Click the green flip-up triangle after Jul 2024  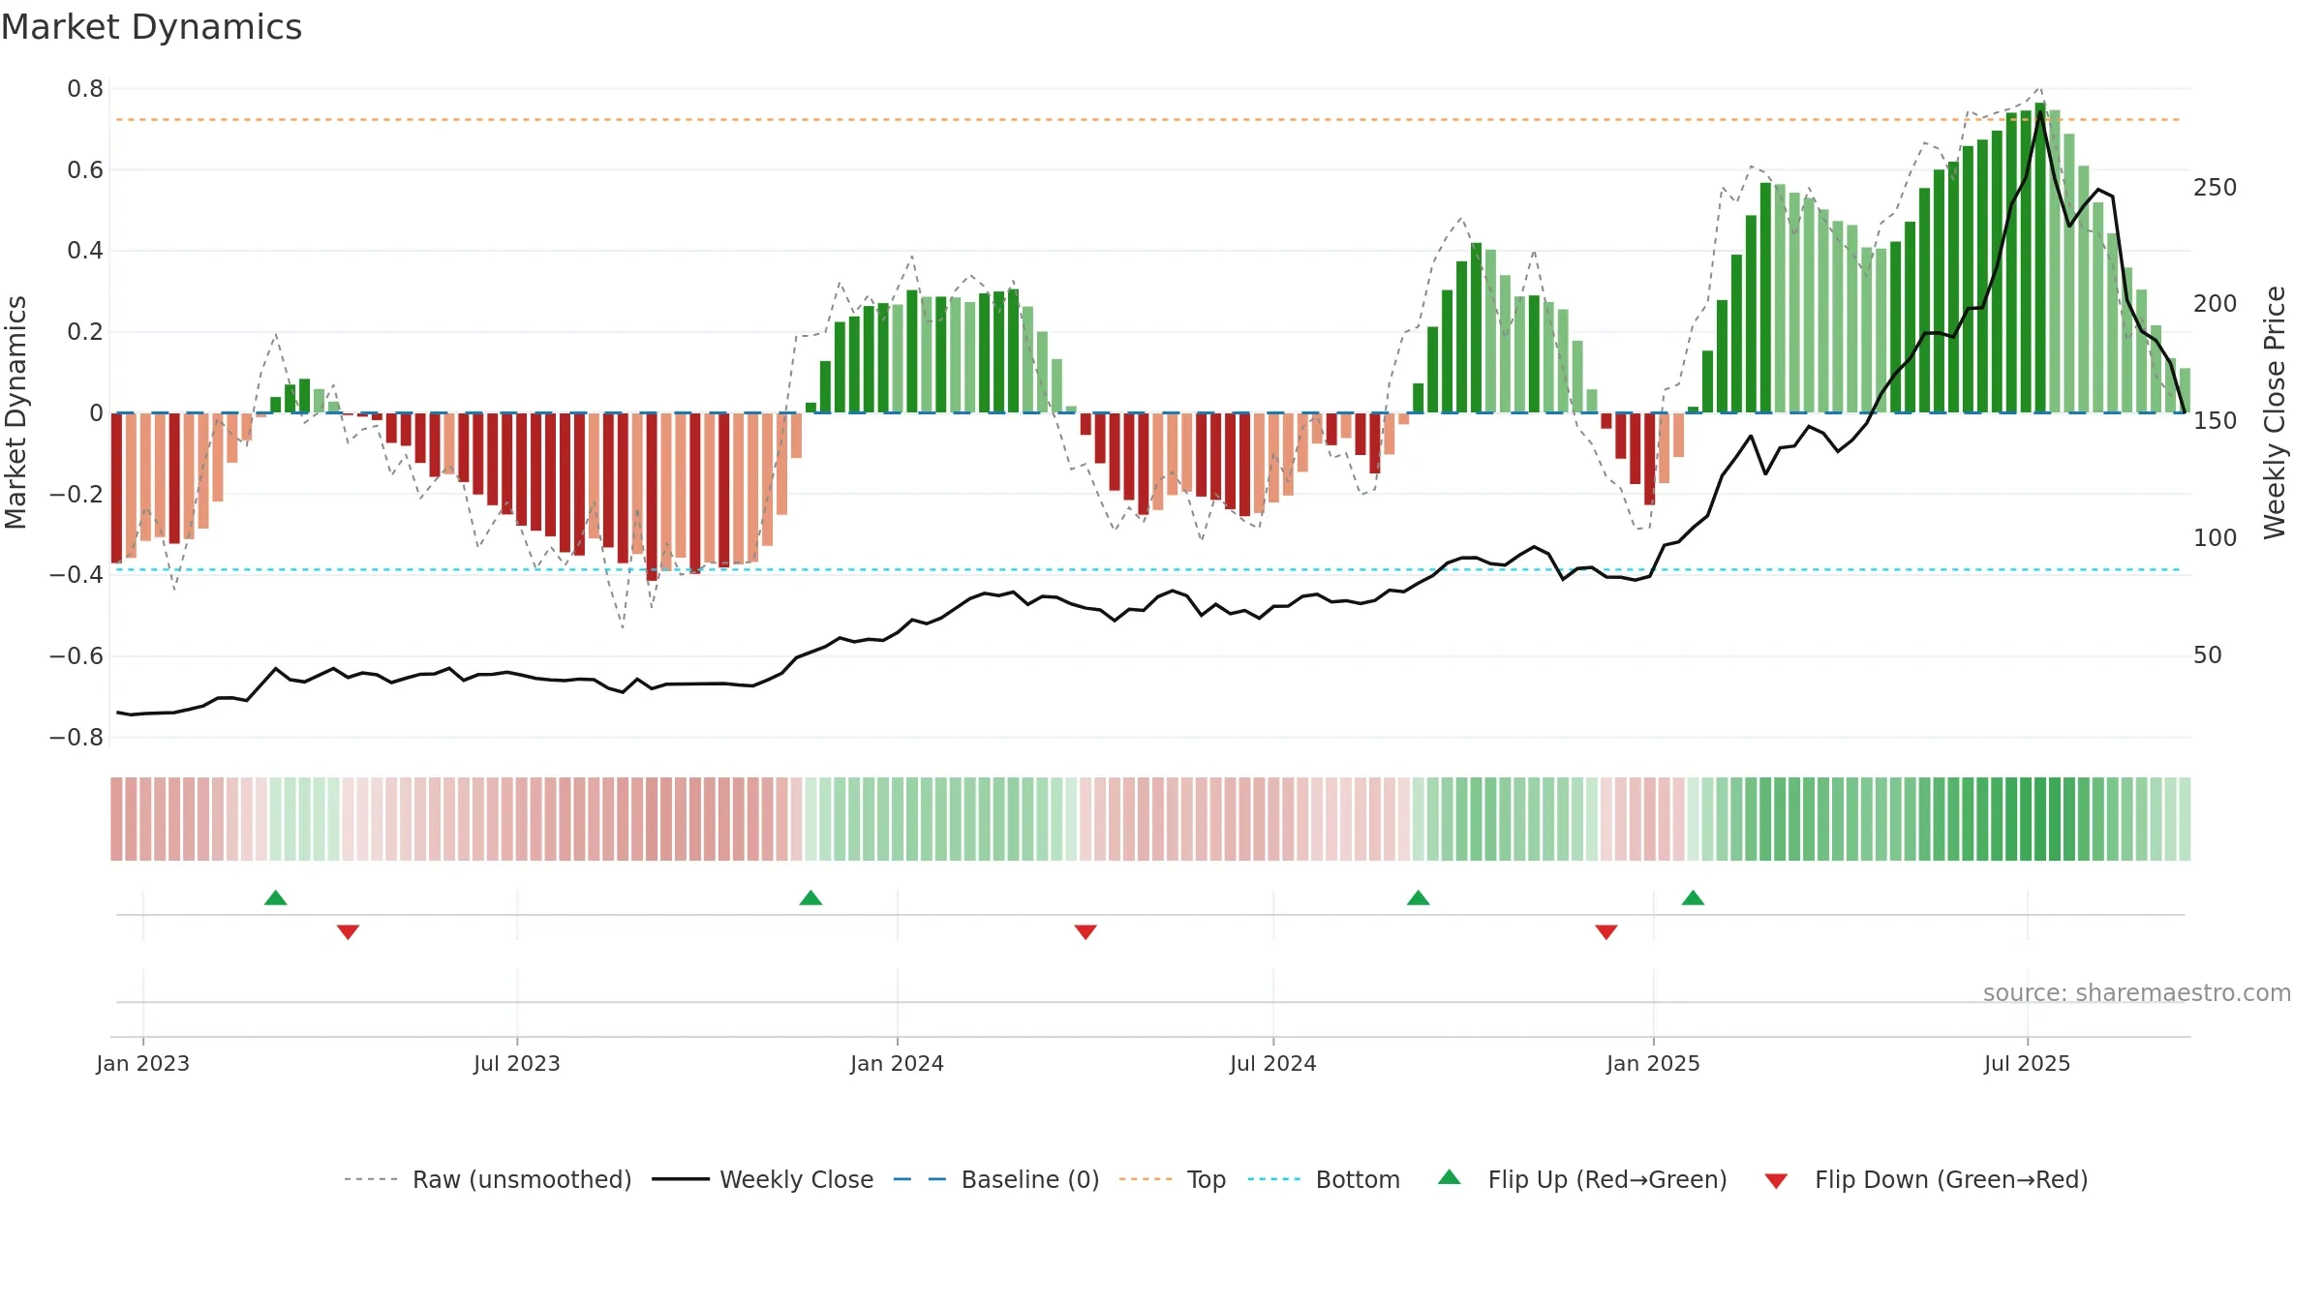(x=1419, y=897)
